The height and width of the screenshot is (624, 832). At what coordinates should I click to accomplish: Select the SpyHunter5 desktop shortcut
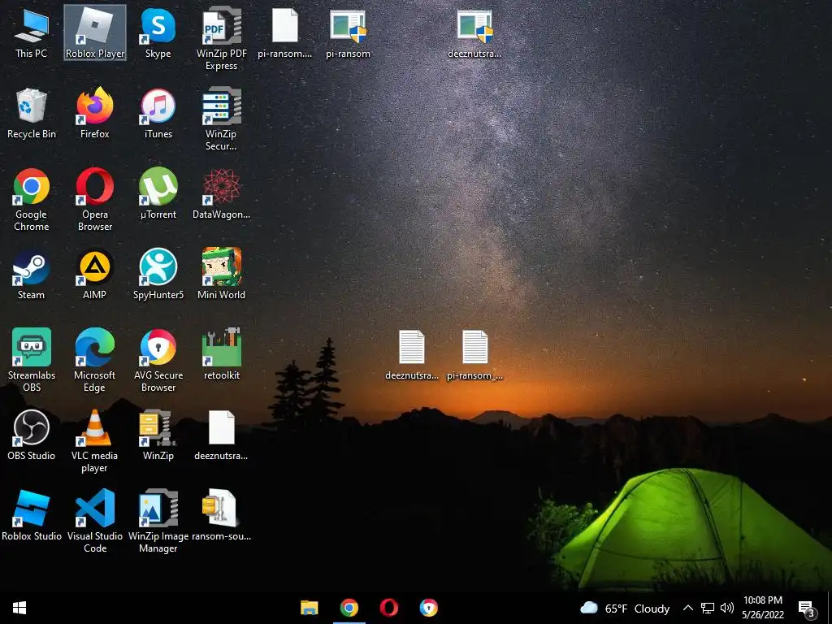158,275
